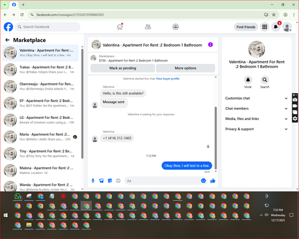Open the EP conversation in the list
The width and height of the screenshot is (299, 239).
pyautogui.click(x=41, y=103)
